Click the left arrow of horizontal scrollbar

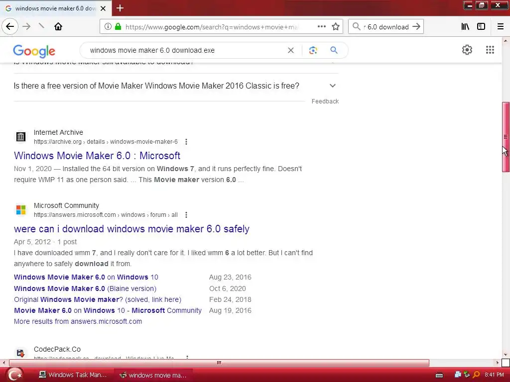pos(3,363)
